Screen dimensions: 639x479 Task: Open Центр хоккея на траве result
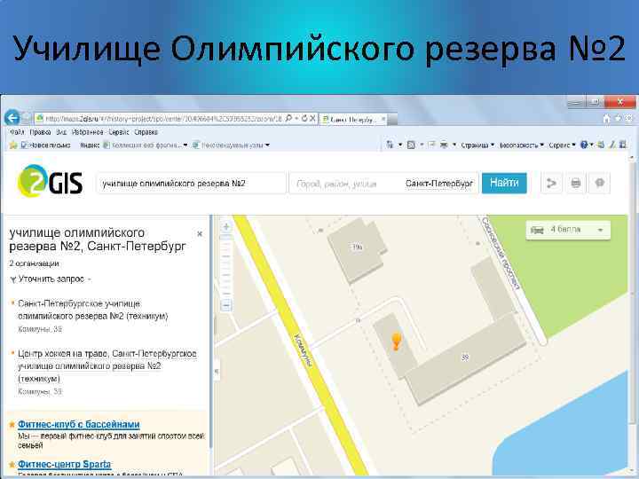pos(107,365)
